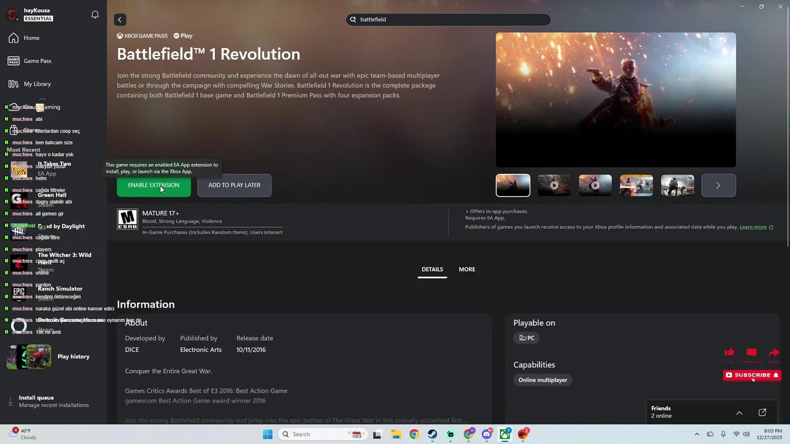Open the EA app taskbar icon
Viewport: 790px width, 444px height.
(x=524, y=434)
